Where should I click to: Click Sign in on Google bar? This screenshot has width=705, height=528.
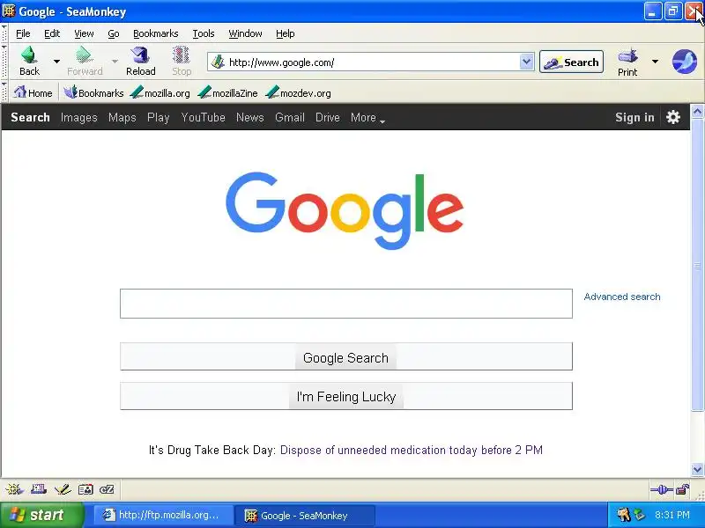tap(634, 117)
